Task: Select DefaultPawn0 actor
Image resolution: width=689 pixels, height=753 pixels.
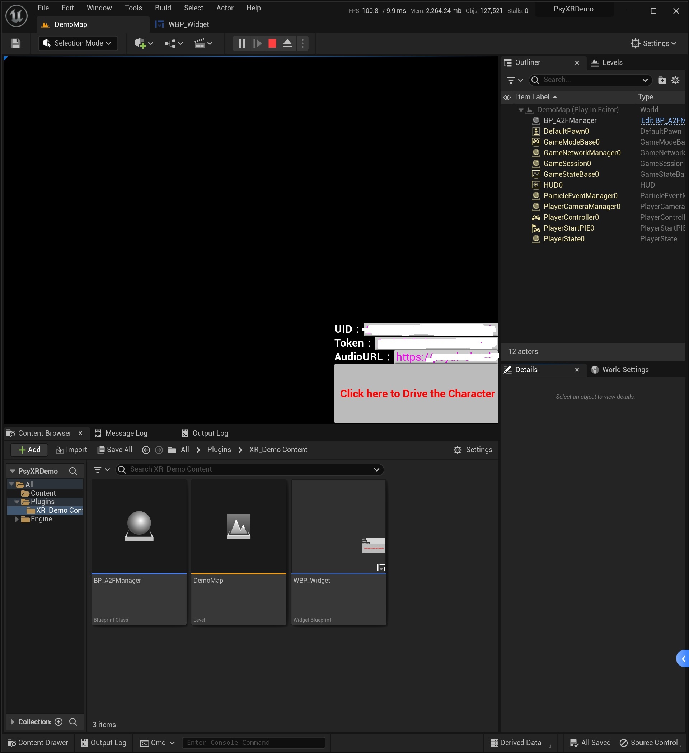Action: (566, 131)
